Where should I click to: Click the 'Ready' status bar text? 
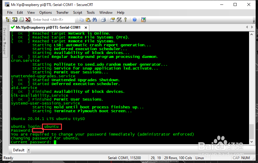(8, 158)
